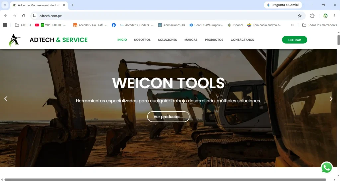
Task: Click the horizontal scrollbar at the bottom
Action: [x=165, y=179]
